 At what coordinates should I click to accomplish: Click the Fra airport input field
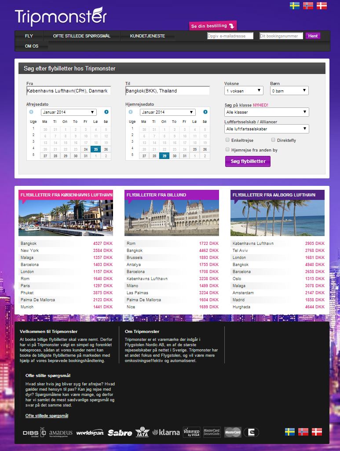pos(69,91)
